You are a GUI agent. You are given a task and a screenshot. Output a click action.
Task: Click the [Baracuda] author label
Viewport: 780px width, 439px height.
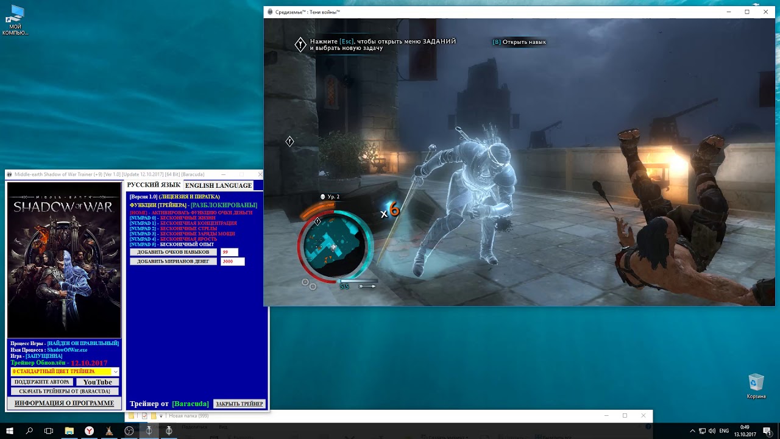tap(190, 404)
